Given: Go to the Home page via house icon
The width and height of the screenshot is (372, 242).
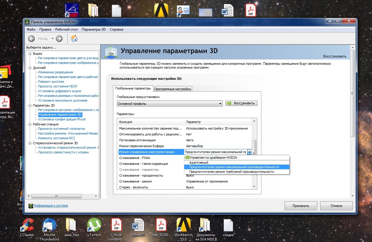Looking at the screenshot, I should 74,39.
